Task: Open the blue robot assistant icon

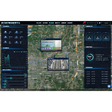Action: point(109,86)
